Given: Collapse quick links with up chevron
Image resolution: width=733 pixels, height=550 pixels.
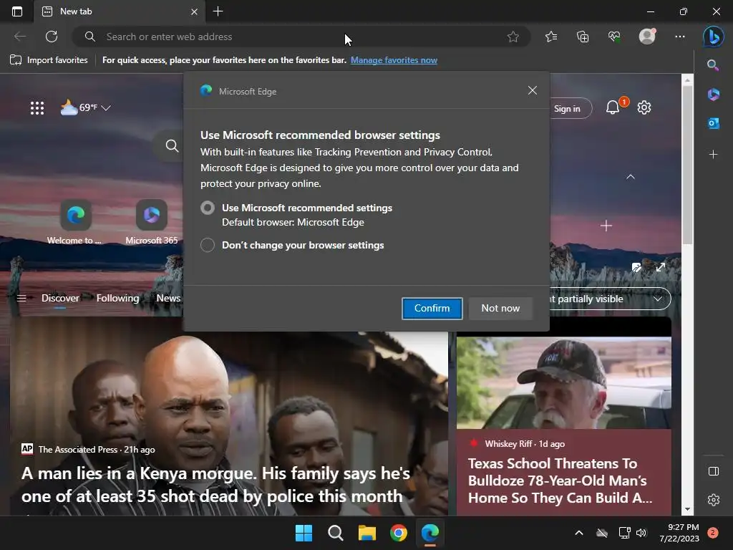Looking at the screenshot, I should tap(631, 177).
